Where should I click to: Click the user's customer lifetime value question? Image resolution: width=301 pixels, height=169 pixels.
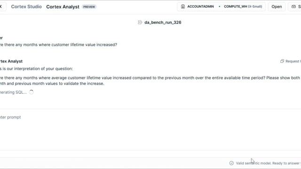(x=58, y=45)
